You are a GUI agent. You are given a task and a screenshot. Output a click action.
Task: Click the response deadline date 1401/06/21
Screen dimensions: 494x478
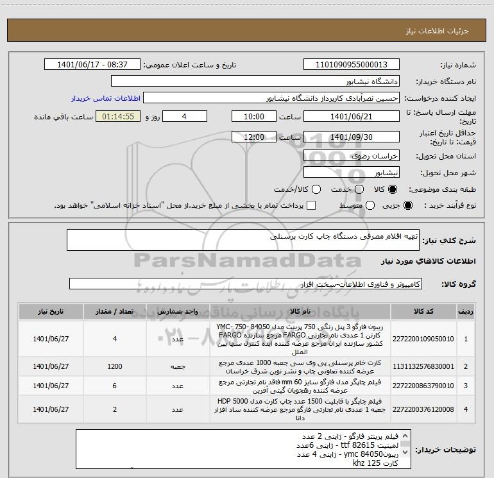pos(352,116)
